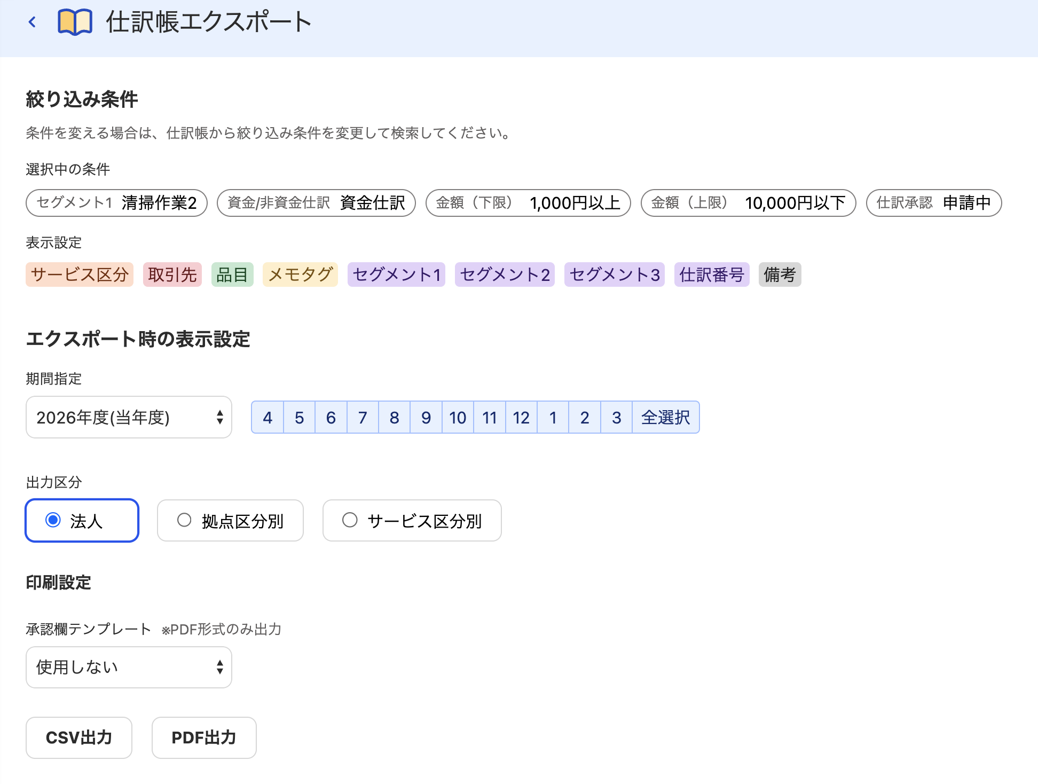Viewport: 1038px width, 784px height.
Task: Click the red 取引先 display tag
Action: pyautogui.click(x=172, y=275)
